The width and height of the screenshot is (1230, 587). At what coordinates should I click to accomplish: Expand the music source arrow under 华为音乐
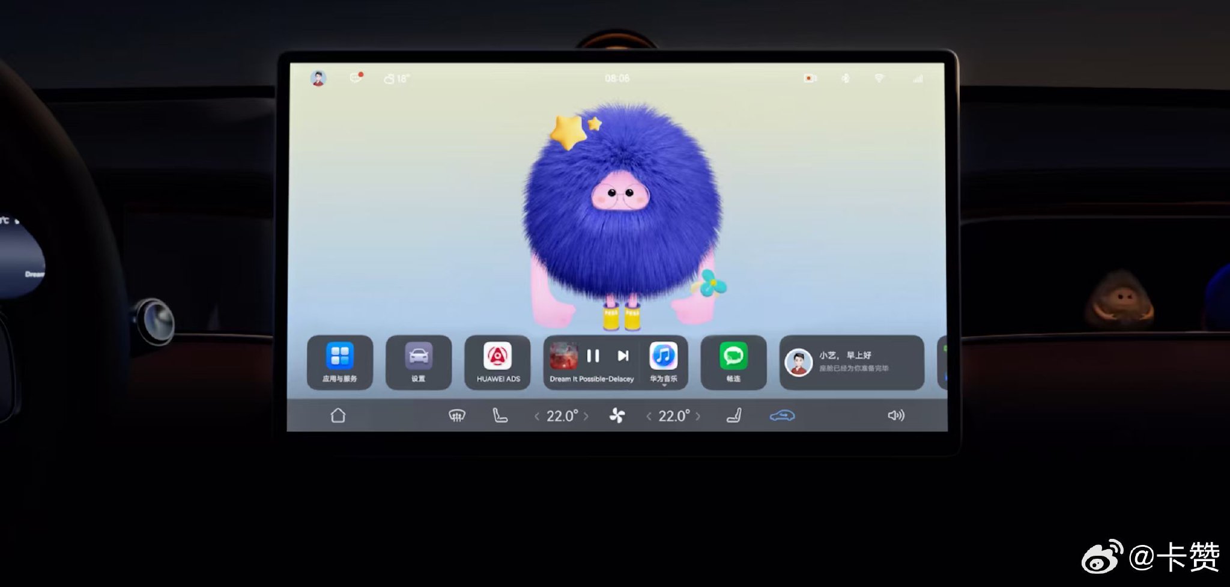coord(664,385)
